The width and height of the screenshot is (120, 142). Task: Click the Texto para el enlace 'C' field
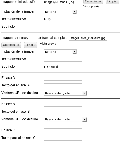[x=63, y=138]
